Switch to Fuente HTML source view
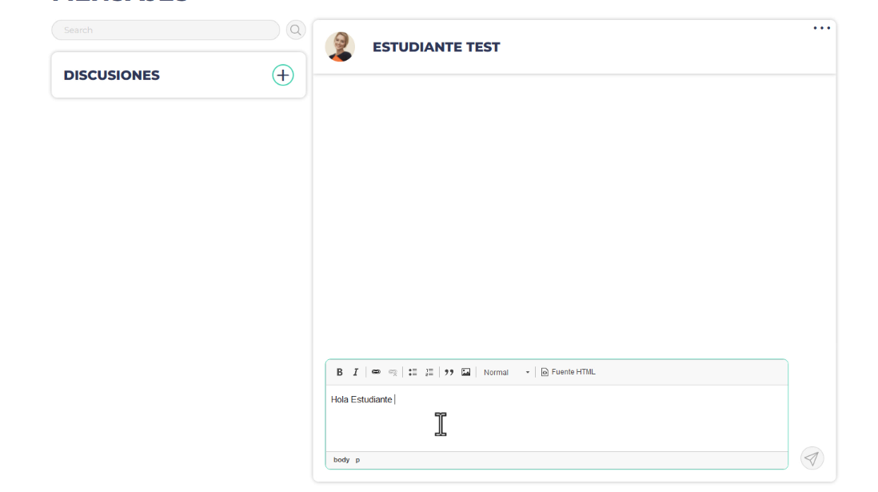Viewport: 878px width, 492px height. tap(568, 372)
